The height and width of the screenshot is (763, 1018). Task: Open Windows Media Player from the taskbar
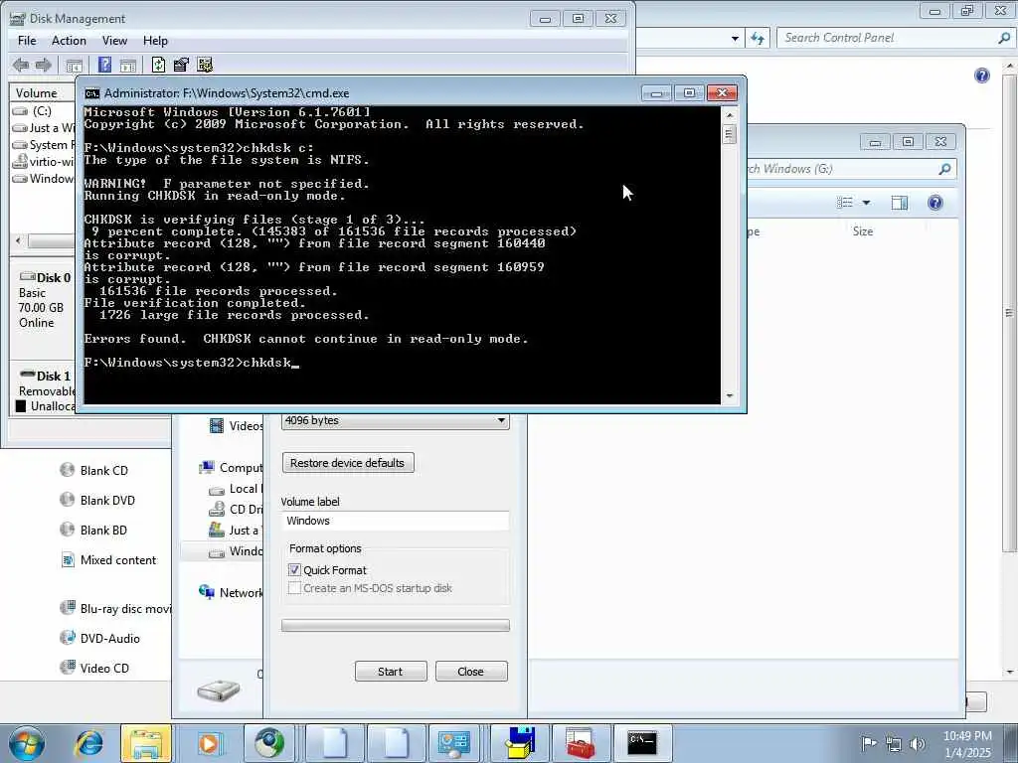209,743
